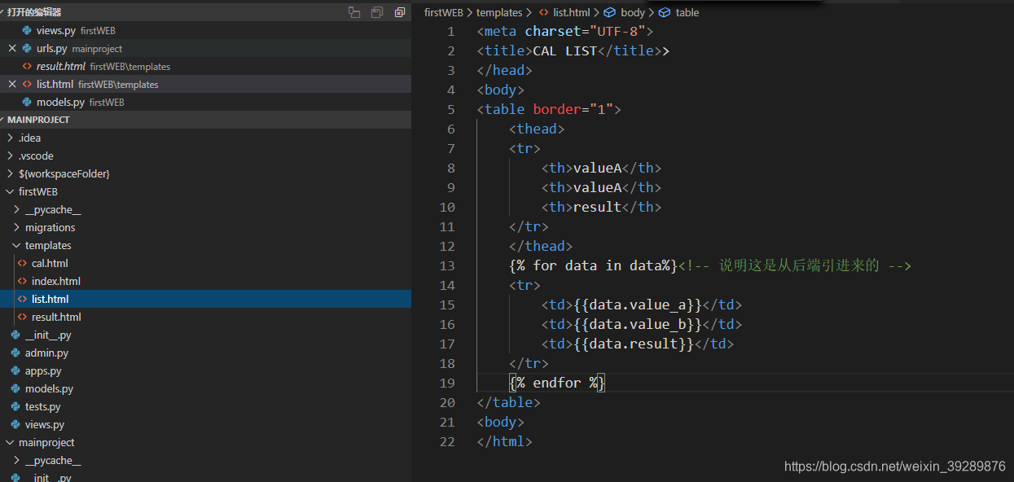
Task: Click the </html> closing tag on line 22
Action: point(505,441)
